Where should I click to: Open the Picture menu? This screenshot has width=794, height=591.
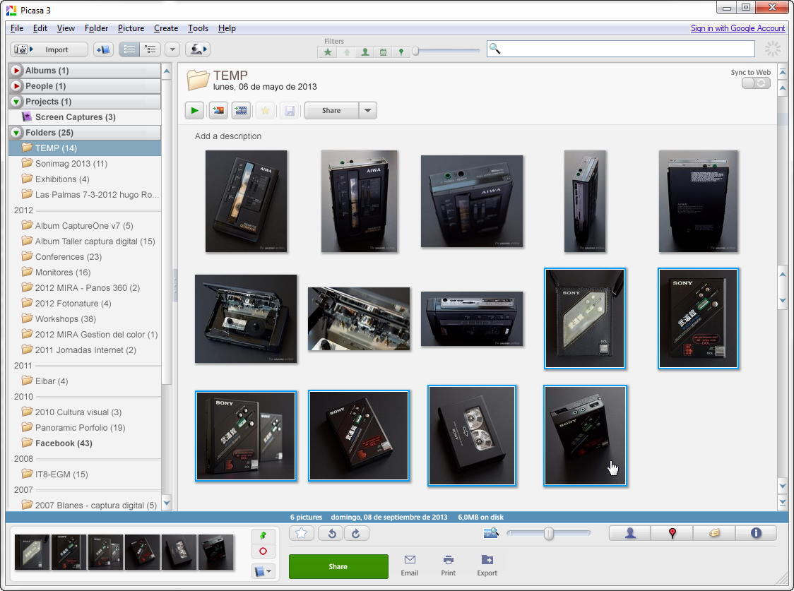click(131, 28)
